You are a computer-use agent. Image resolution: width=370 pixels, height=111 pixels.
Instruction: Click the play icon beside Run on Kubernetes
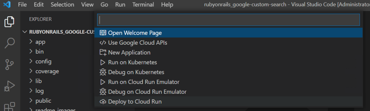click(x=103, y=62)
